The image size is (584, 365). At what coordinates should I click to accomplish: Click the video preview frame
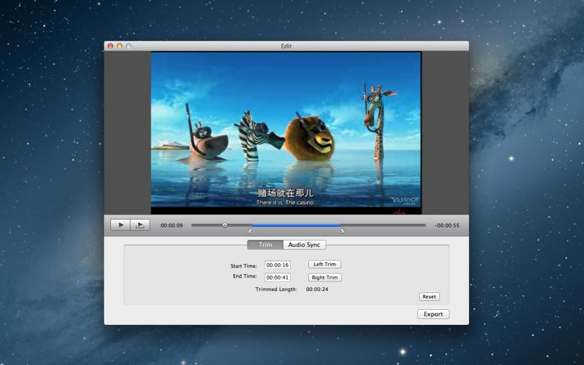pyautogui.click(x=286, y=133)
